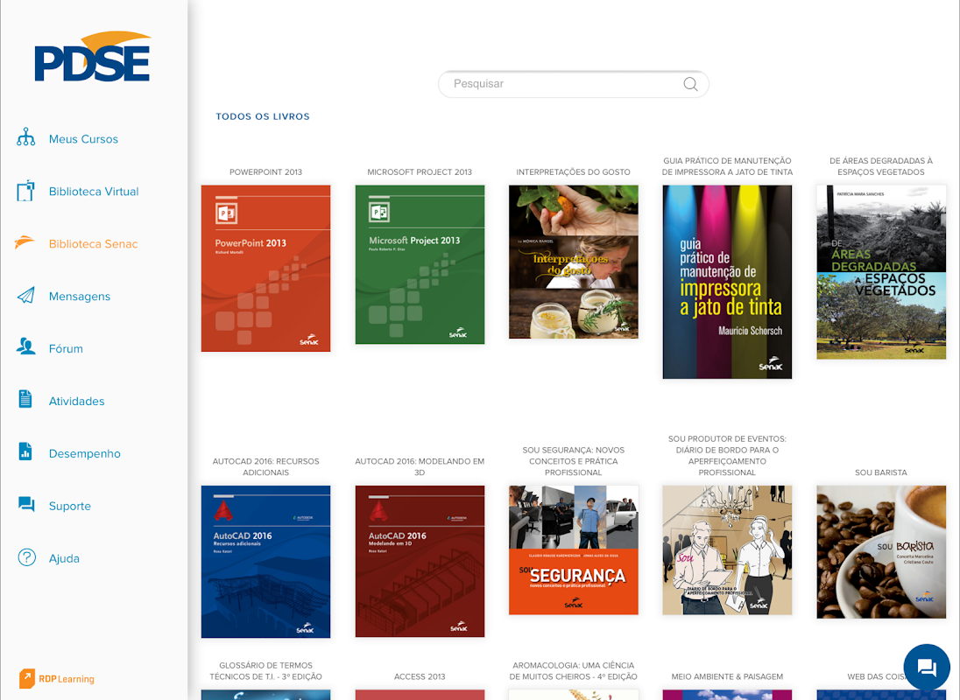Screen dimensions: 960x700
Task: Click the POWERPOINT 2013 title text
Action: click(x=265, y=172)
